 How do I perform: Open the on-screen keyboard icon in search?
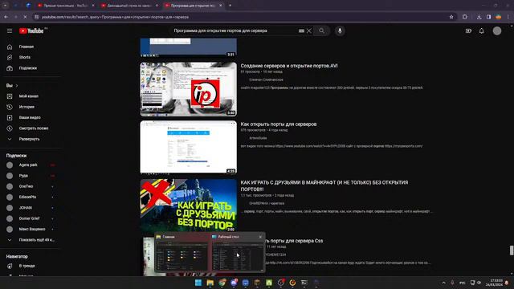coord(301,31)
